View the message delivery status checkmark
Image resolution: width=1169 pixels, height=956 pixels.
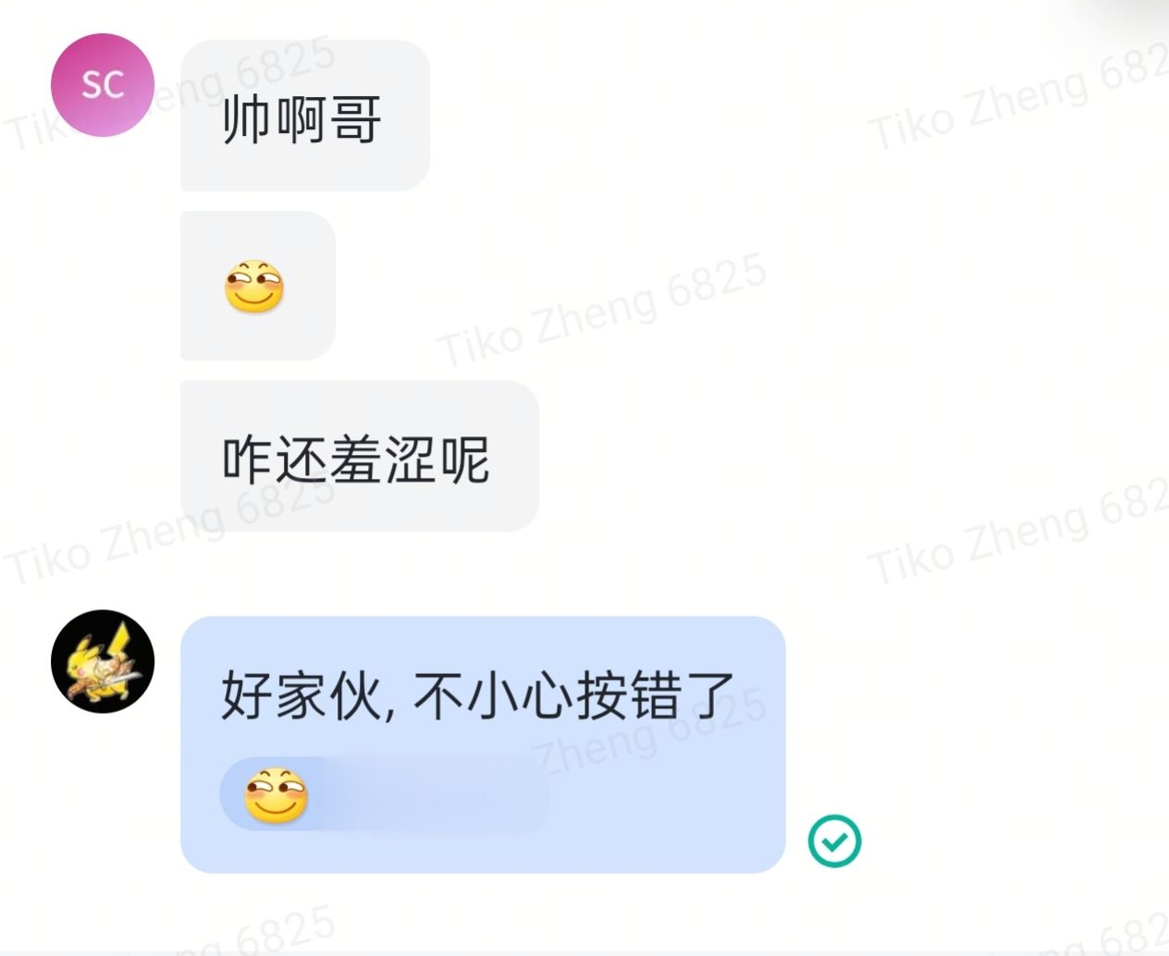[x=834, y=840]
